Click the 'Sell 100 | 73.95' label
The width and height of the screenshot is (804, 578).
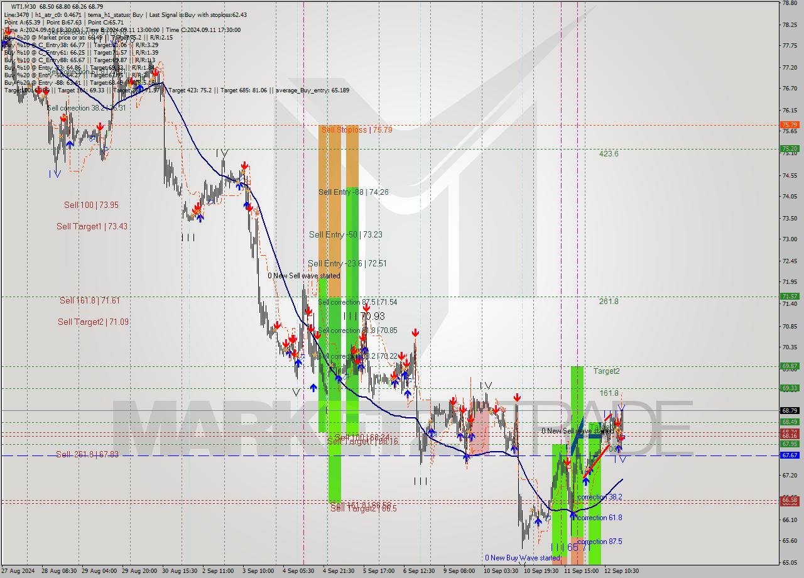click(91, 205)
